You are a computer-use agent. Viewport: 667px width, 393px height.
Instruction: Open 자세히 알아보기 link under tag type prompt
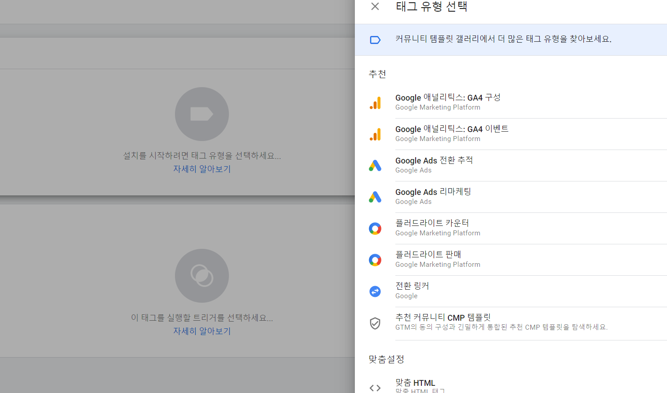point(202,169)
